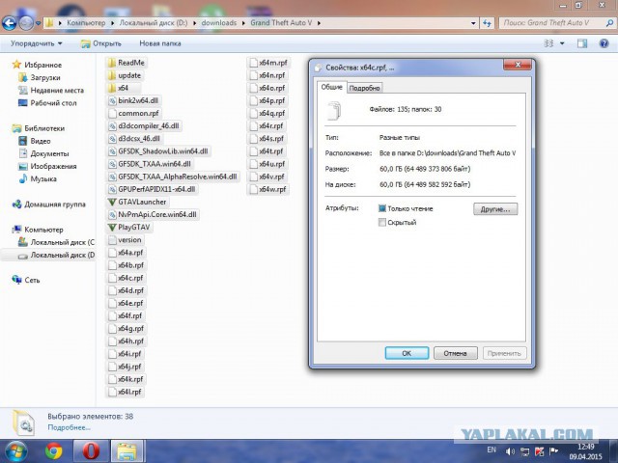
Task: Open the Windows Start button
Action: pyautogui.click(x=15, y=451)
